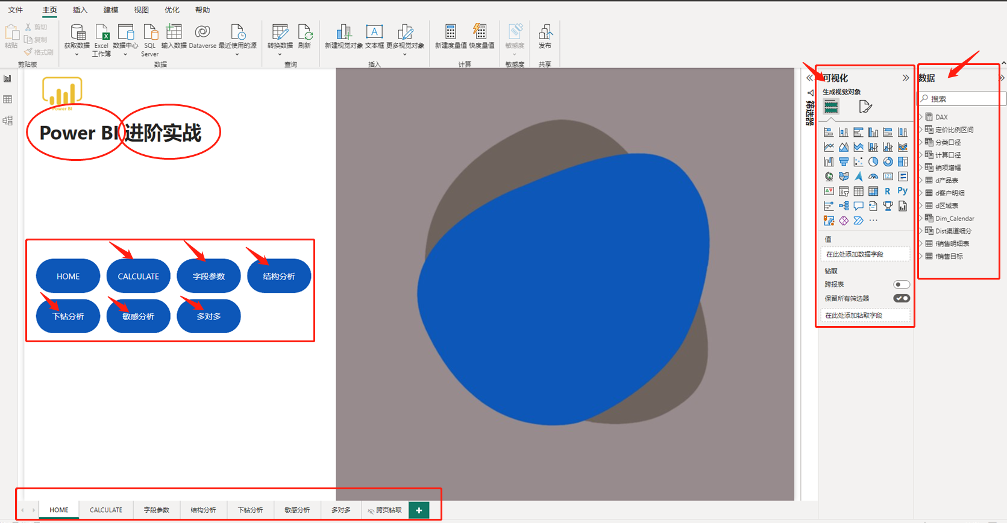The width and height of the screenshot is (1007, 523).
Task: Open Excel 工作簿 data source
Action: [x=101, y=40]
